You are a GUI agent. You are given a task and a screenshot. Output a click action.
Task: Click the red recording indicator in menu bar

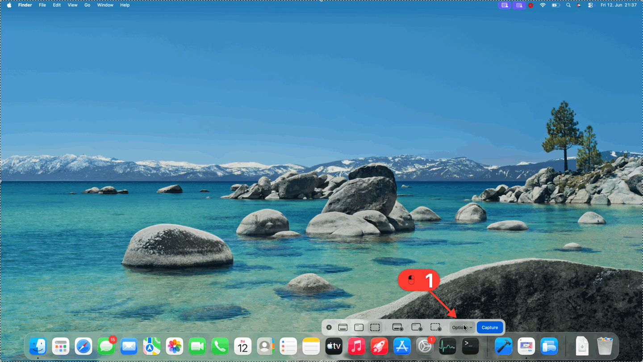(531, 5)
